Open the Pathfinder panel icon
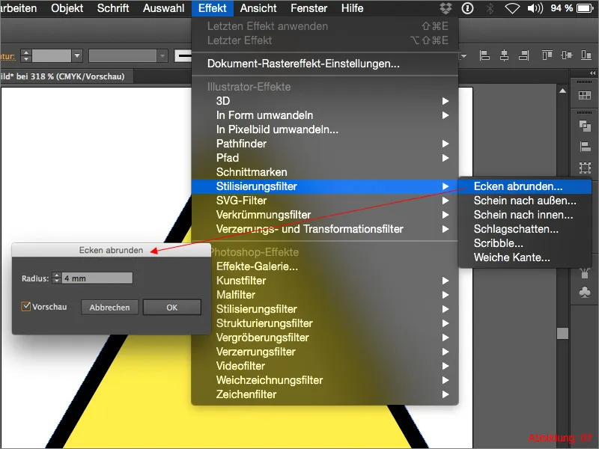The width and height of the screenshot is (599, 449). point(585,126)
